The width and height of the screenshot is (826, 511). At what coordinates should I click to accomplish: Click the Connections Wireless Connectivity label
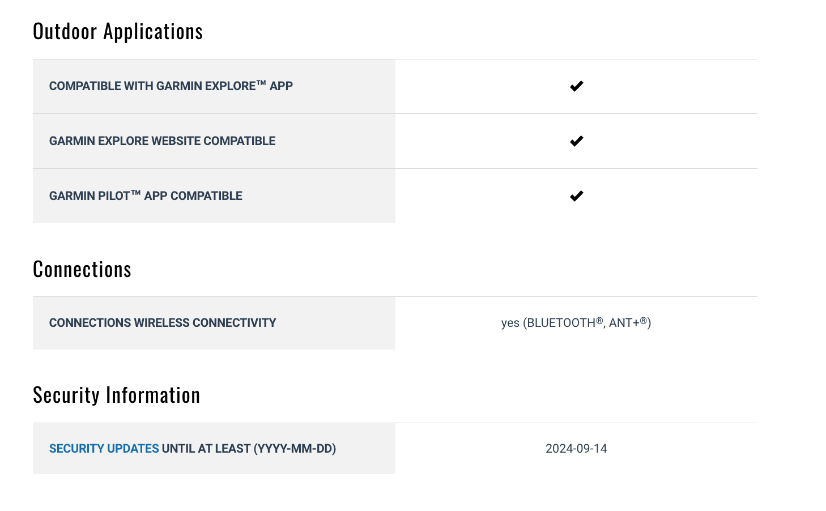[163, 323]
